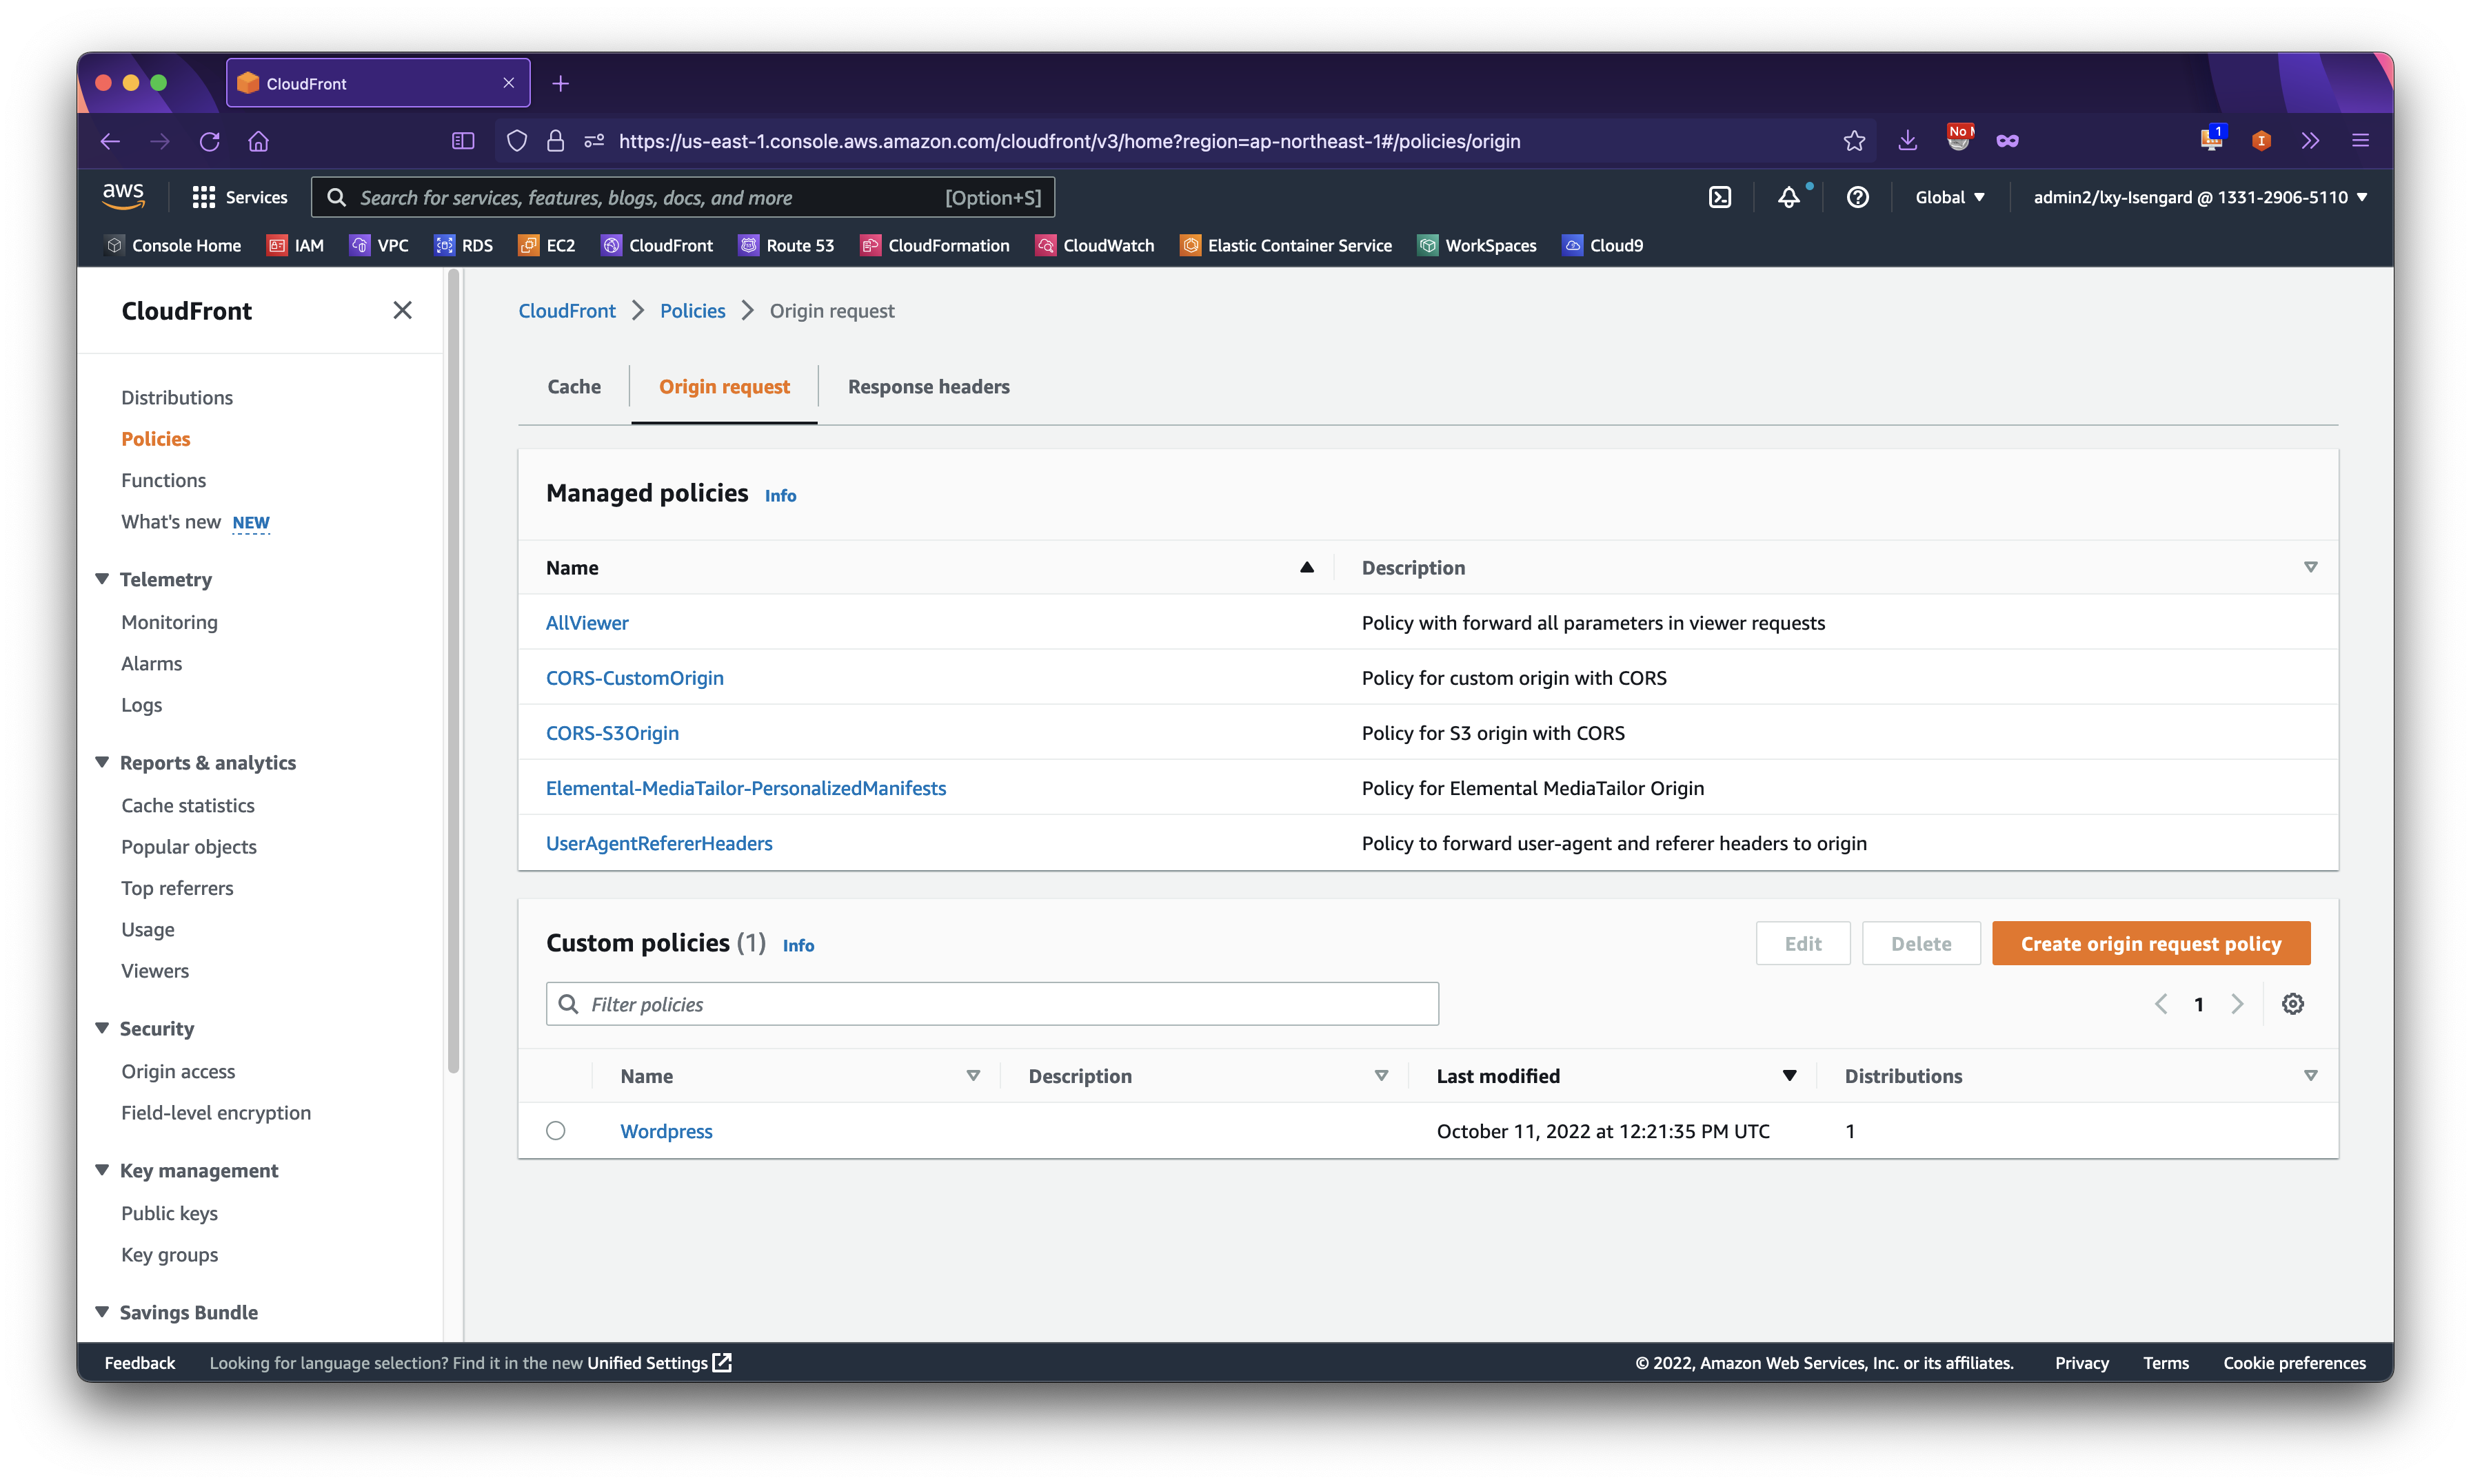Image resolution: width=2471 pixels, height=1484 pixels.
Task: Open the Global region dropdown
Action: 1950,197
